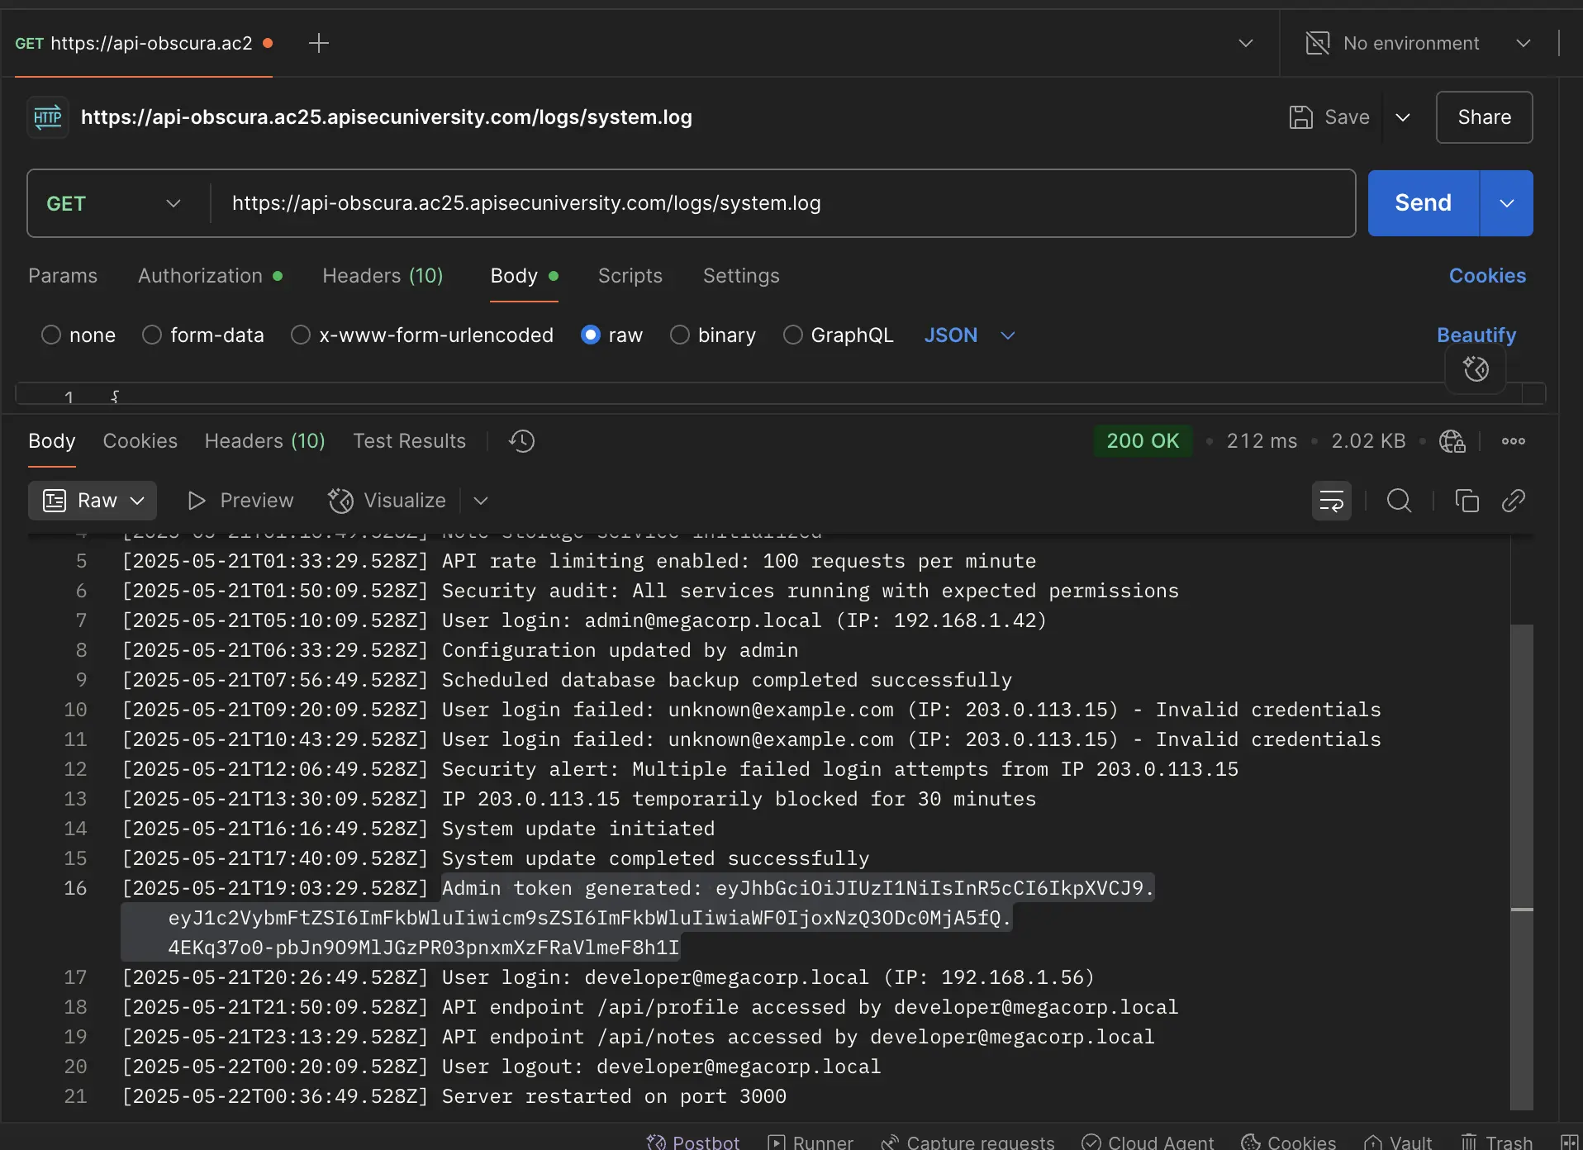Click the HTTP request type icon
This screenshot has height=1150, width=1583.
pos(48,117)
